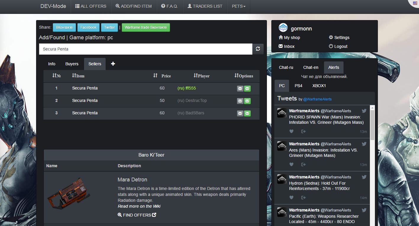
Task: Click the Secura Penta search field
Action: pos(146,49)
